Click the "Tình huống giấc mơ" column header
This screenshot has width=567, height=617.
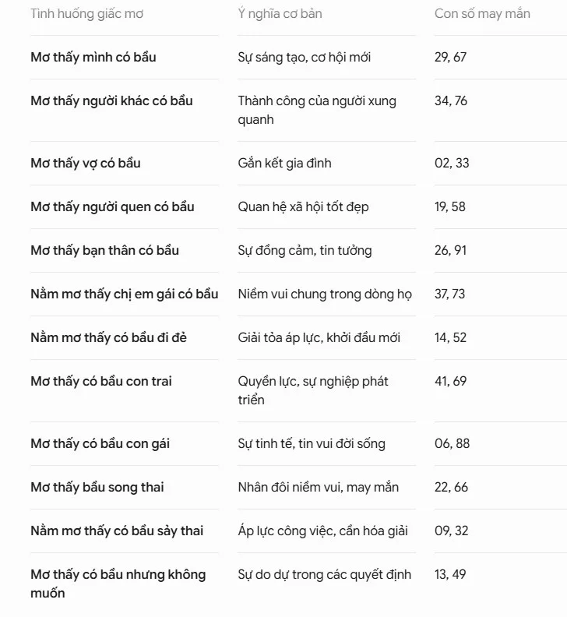87,14
